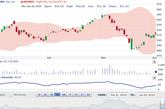Choose the 2Y time range
165x109 pixels.
pyautogui.click(x=76, y=95)
